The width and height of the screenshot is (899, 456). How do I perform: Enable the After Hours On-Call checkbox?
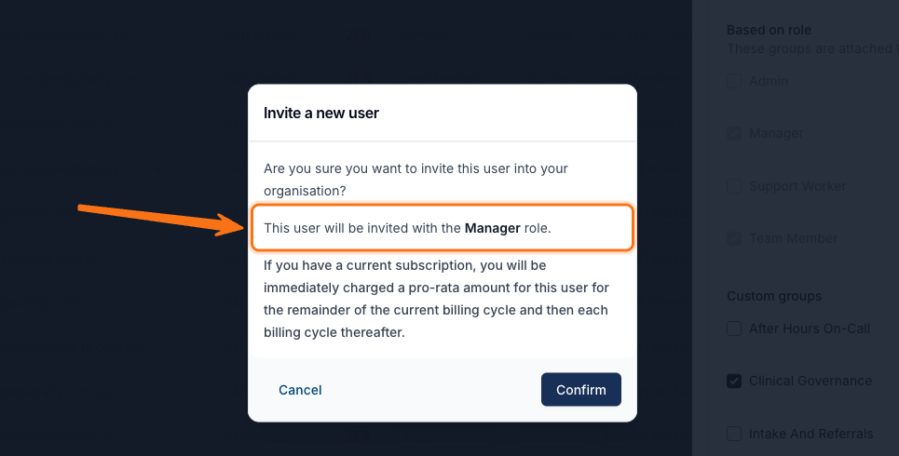click(x=734, y=329)
